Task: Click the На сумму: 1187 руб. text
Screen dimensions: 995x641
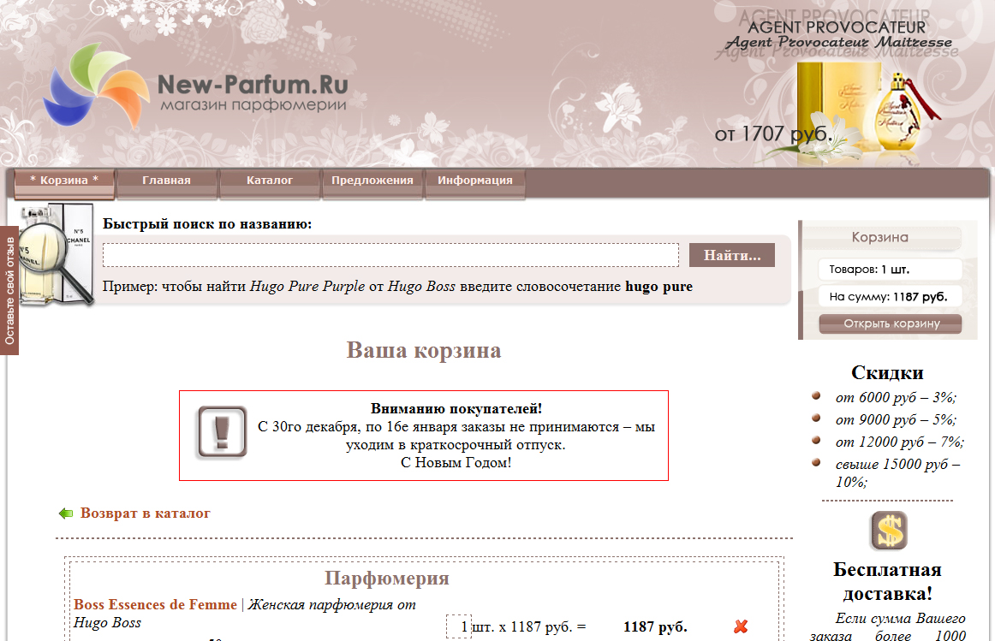Action: point(888,297)
